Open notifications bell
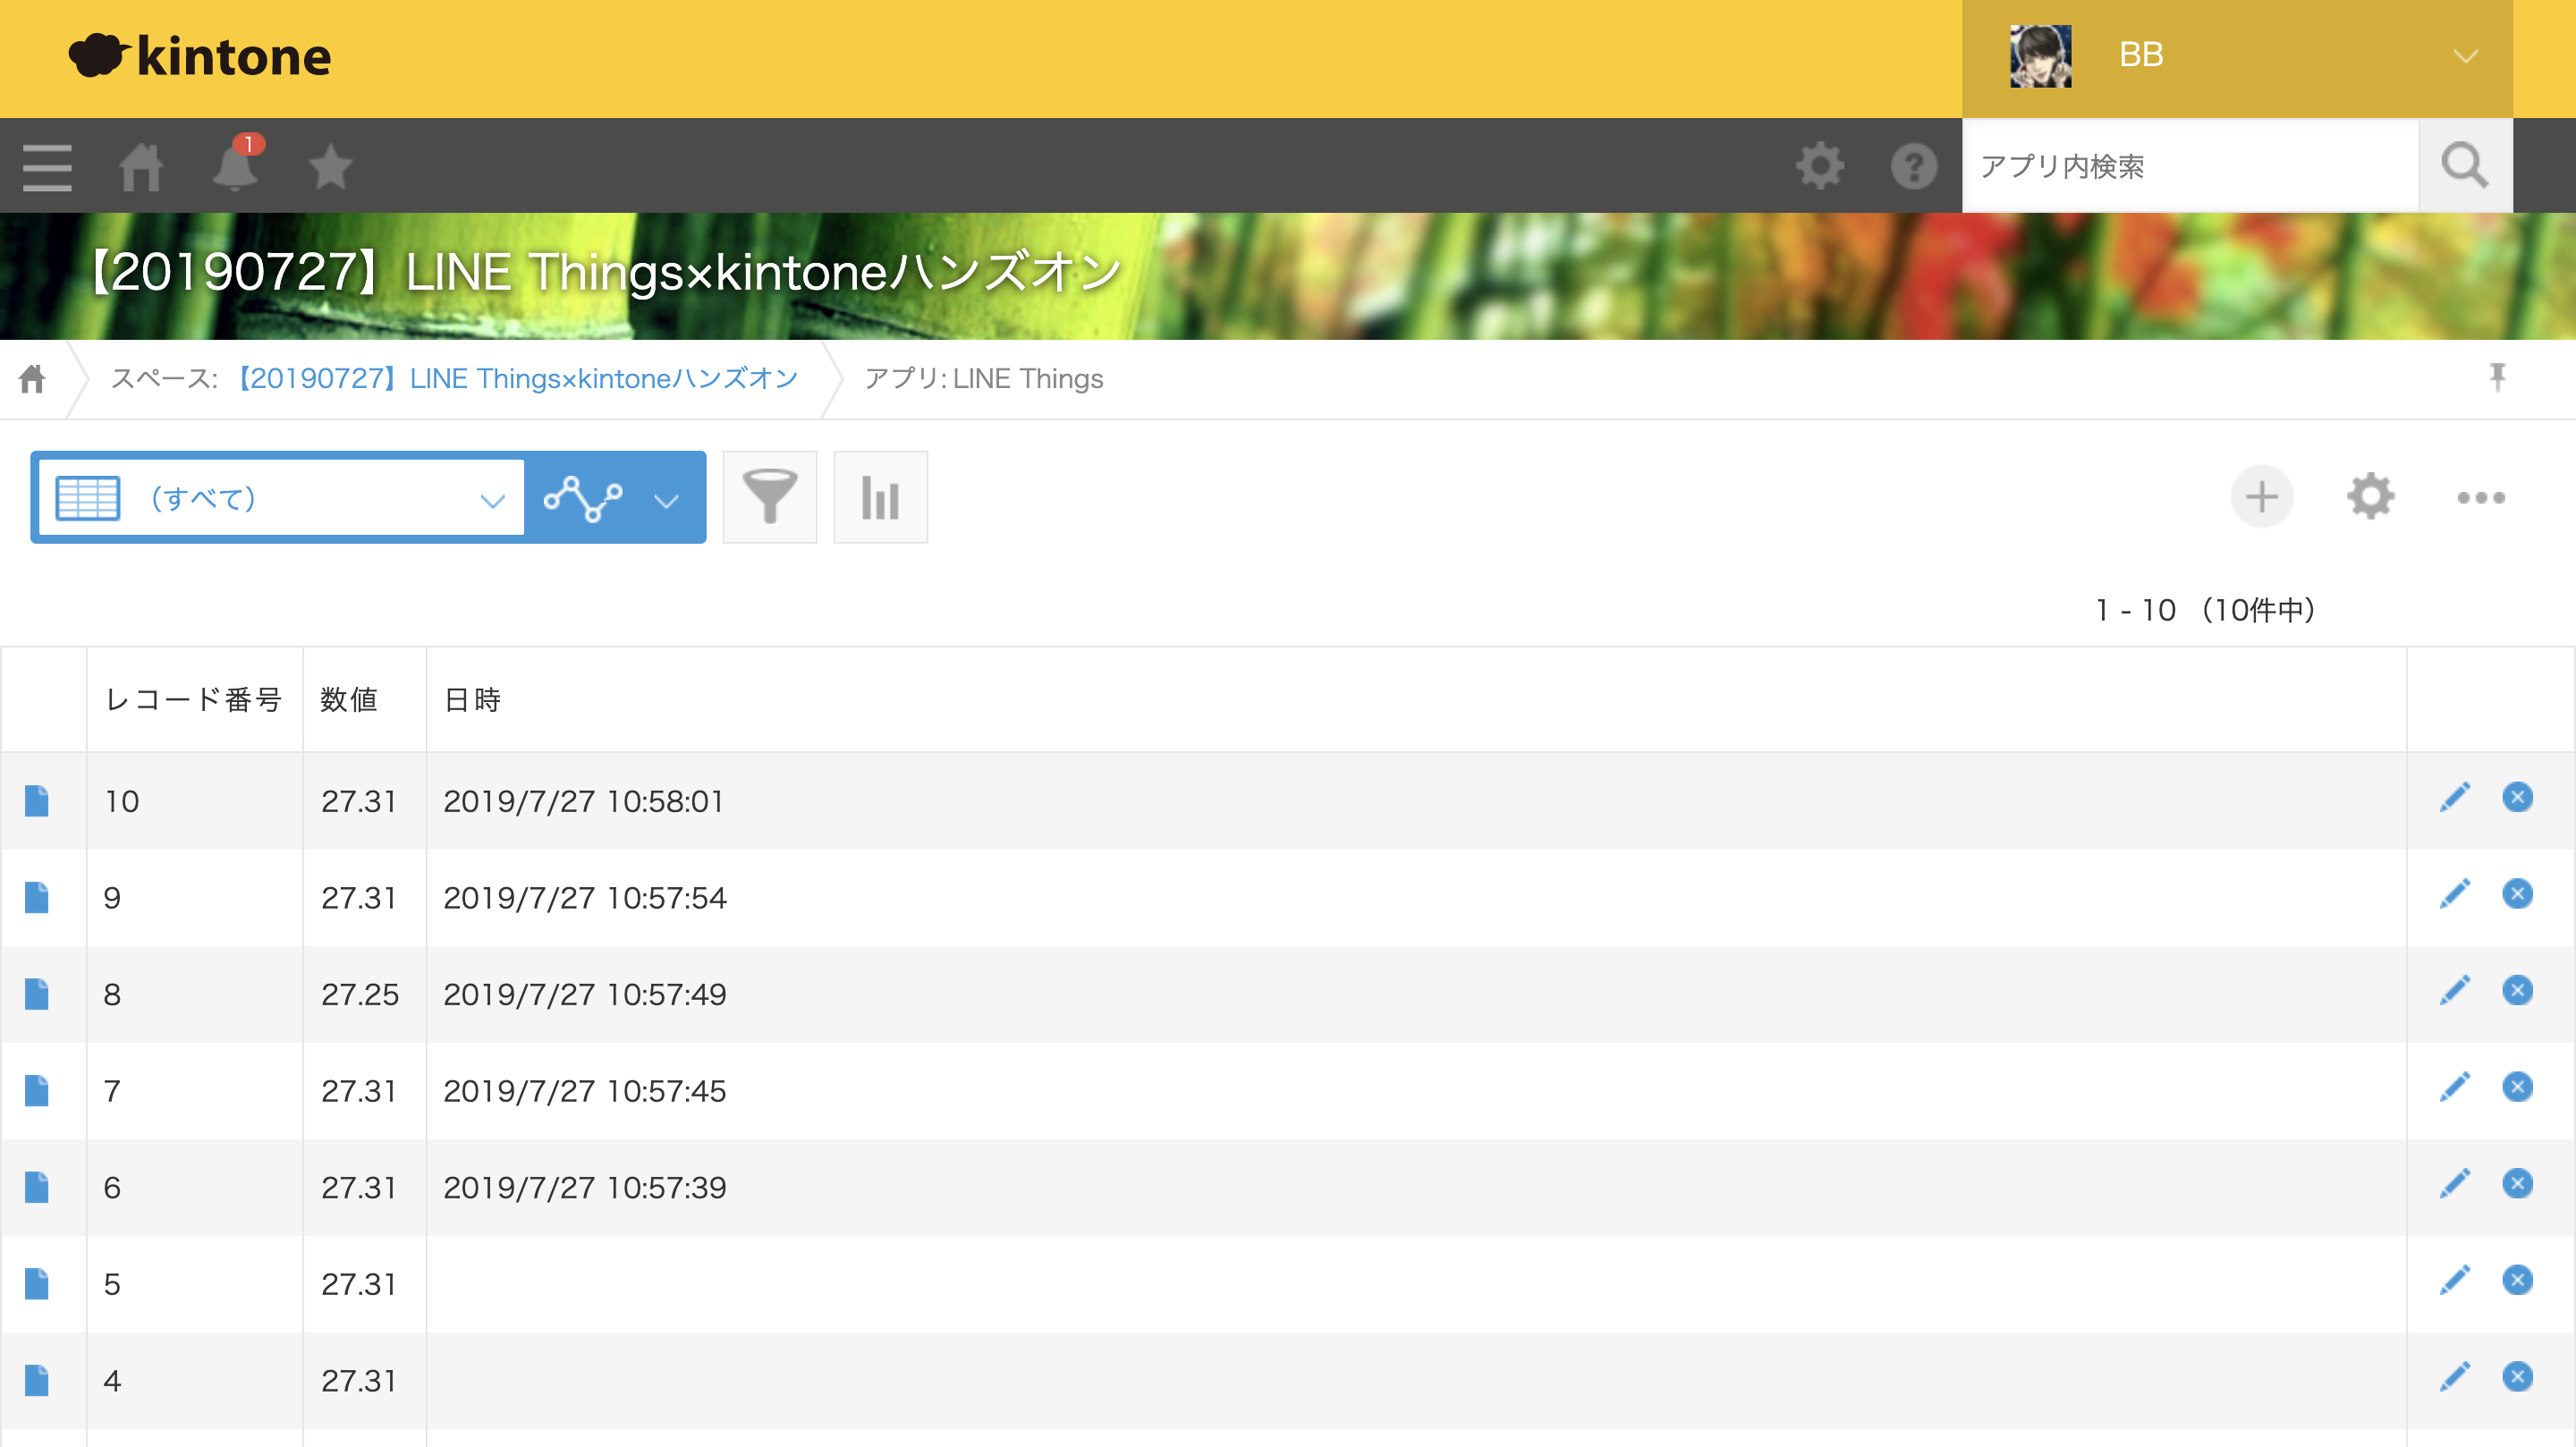The image size is (2576, 1447). click(x=236, y=164)
